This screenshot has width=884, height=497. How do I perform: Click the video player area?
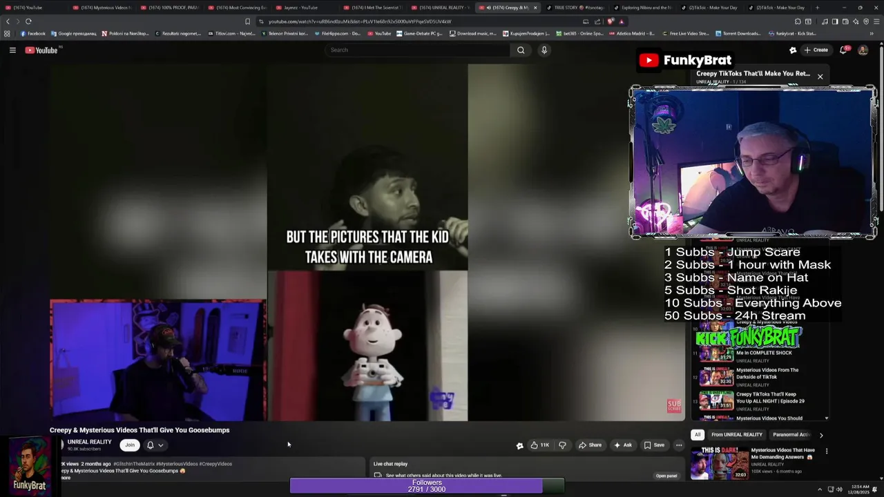(x=367, y=242)
